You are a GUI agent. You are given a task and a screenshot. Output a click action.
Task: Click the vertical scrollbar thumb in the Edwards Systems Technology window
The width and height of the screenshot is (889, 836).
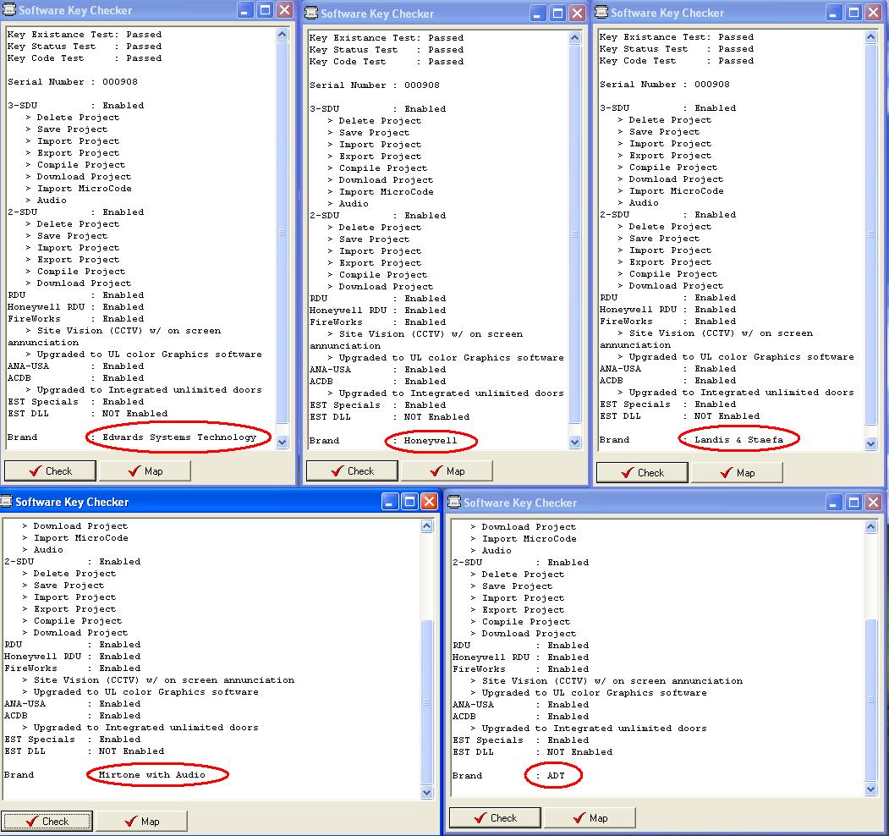(283, 232)
